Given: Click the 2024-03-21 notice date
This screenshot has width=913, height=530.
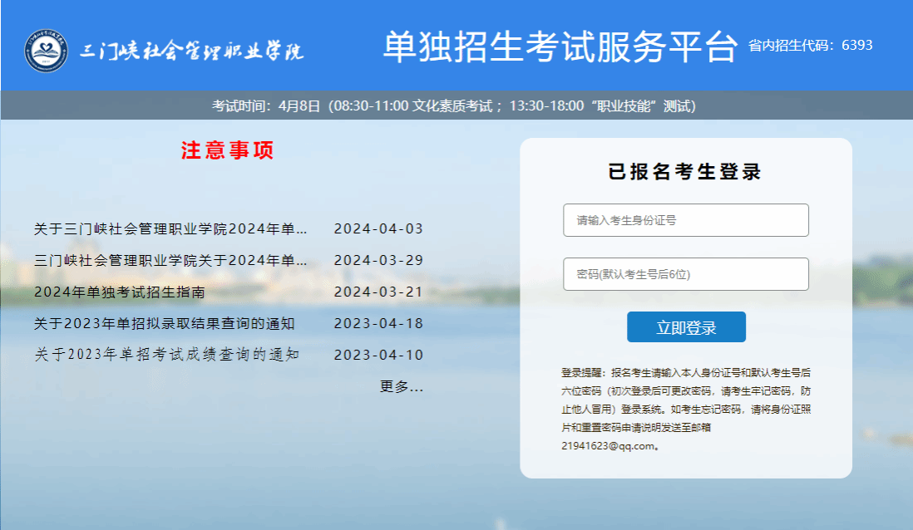Looking at the screenshot, I should pos(378,292).
